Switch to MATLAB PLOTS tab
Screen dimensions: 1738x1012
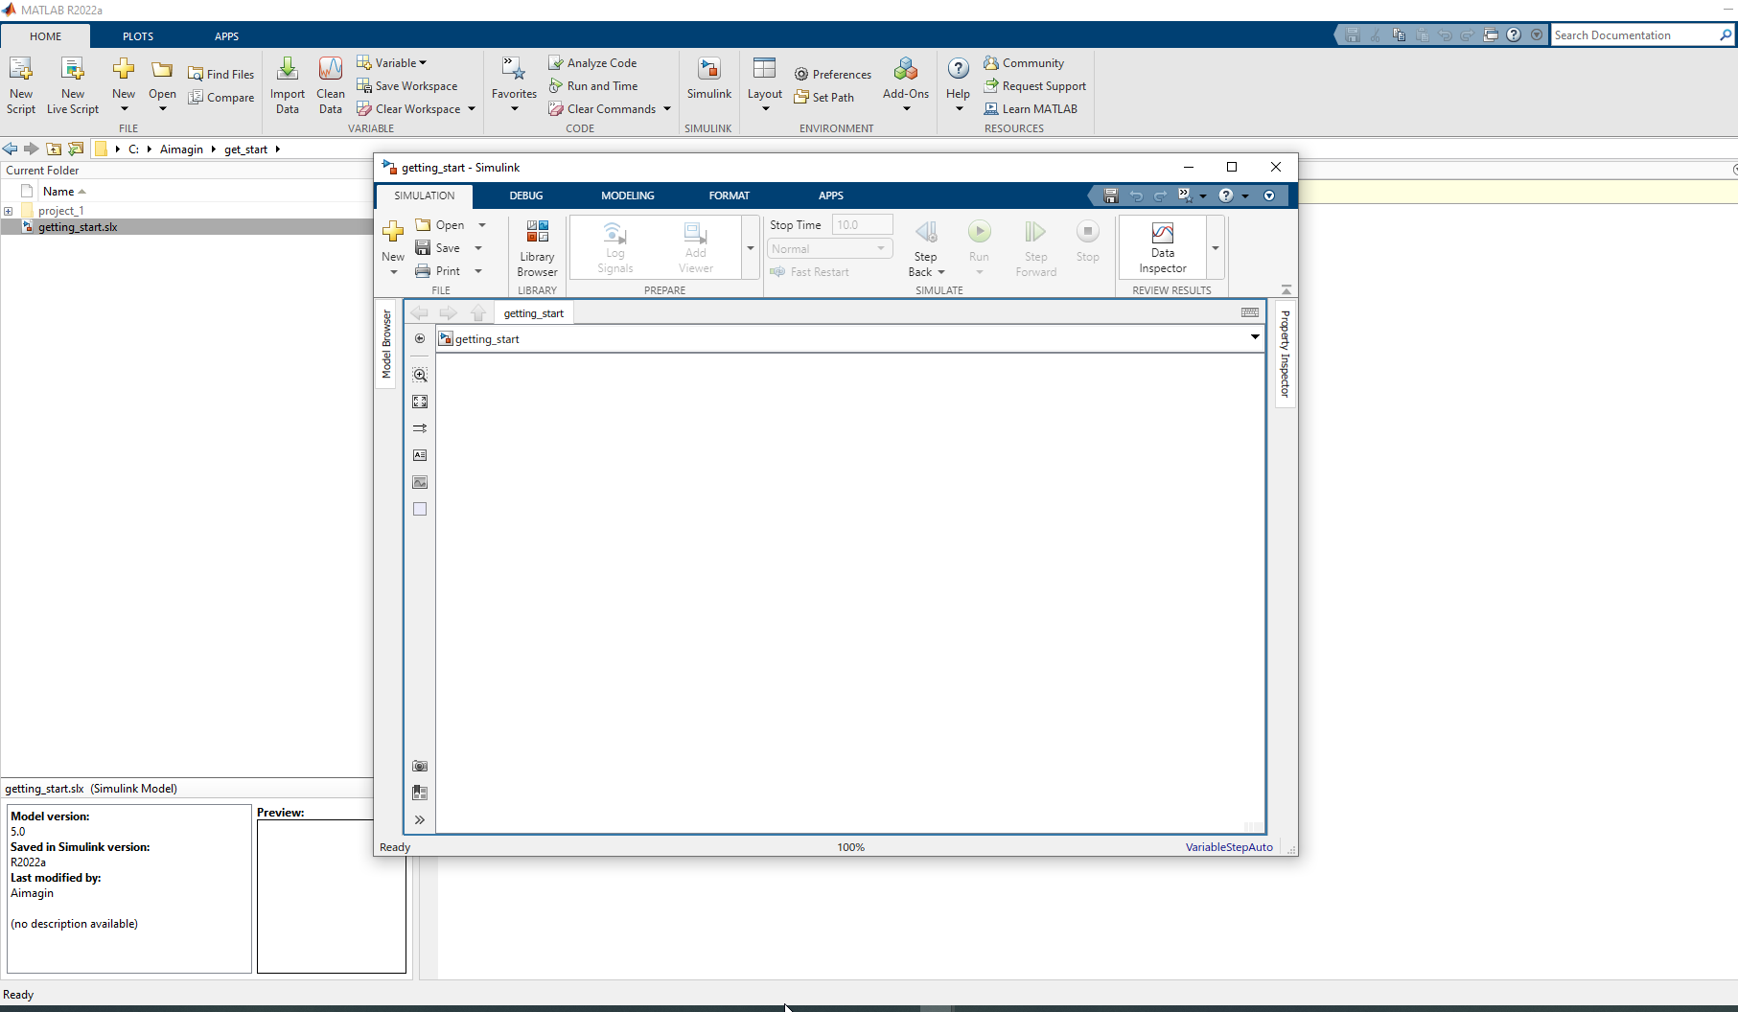138,36
